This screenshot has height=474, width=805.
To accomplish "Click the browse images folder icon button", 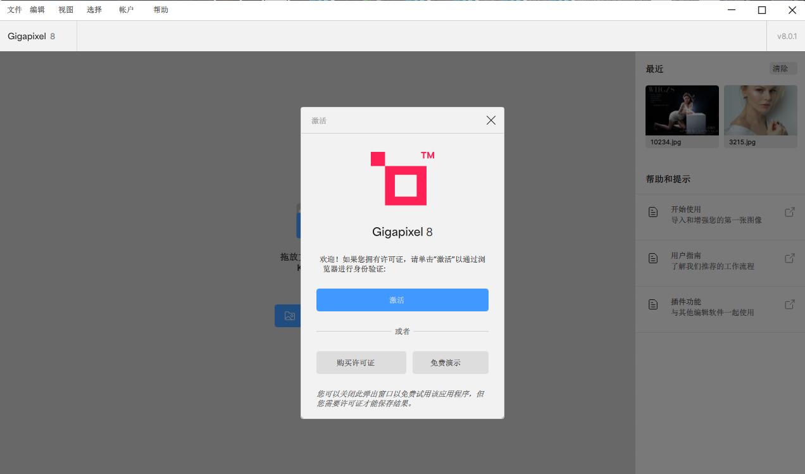I will coord(289,316).
